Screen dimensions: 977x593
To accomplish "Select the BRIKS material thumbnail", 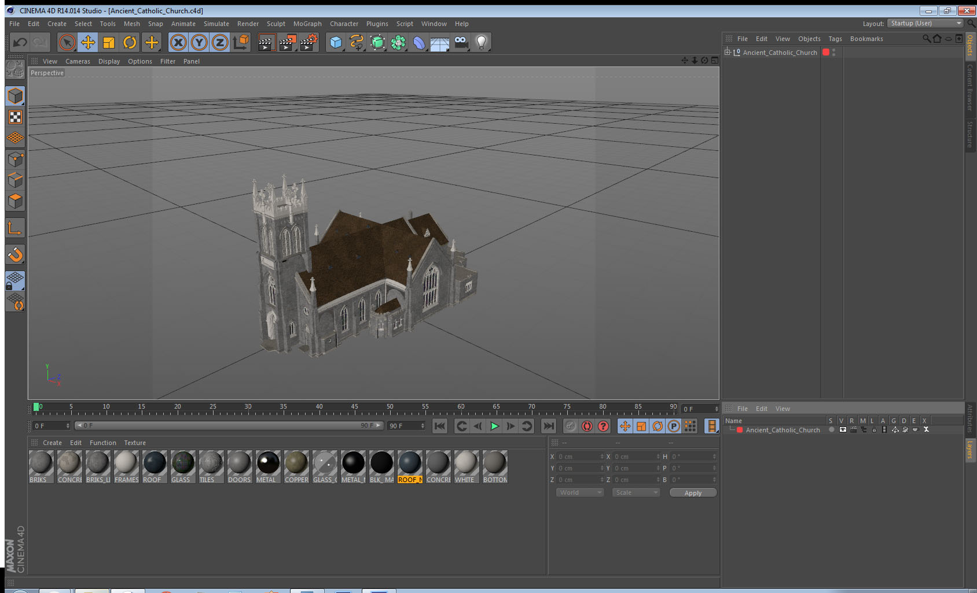I will point(41,467).
